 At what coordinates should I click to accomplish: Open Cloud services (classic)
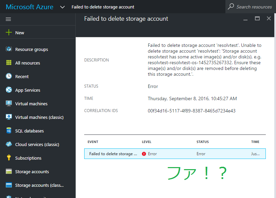38,144
